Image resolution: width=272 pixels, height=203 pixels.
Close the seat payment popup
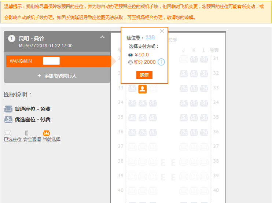162,32
